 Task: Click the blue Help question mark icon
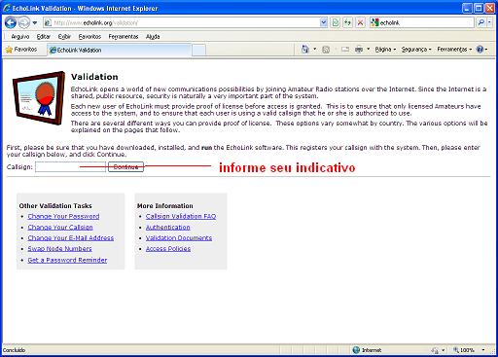coord(480,50)
